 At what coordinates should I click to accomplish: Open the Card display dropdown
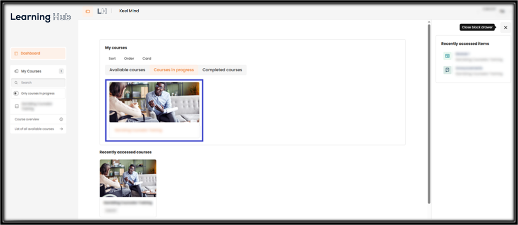tap(147, 58)
